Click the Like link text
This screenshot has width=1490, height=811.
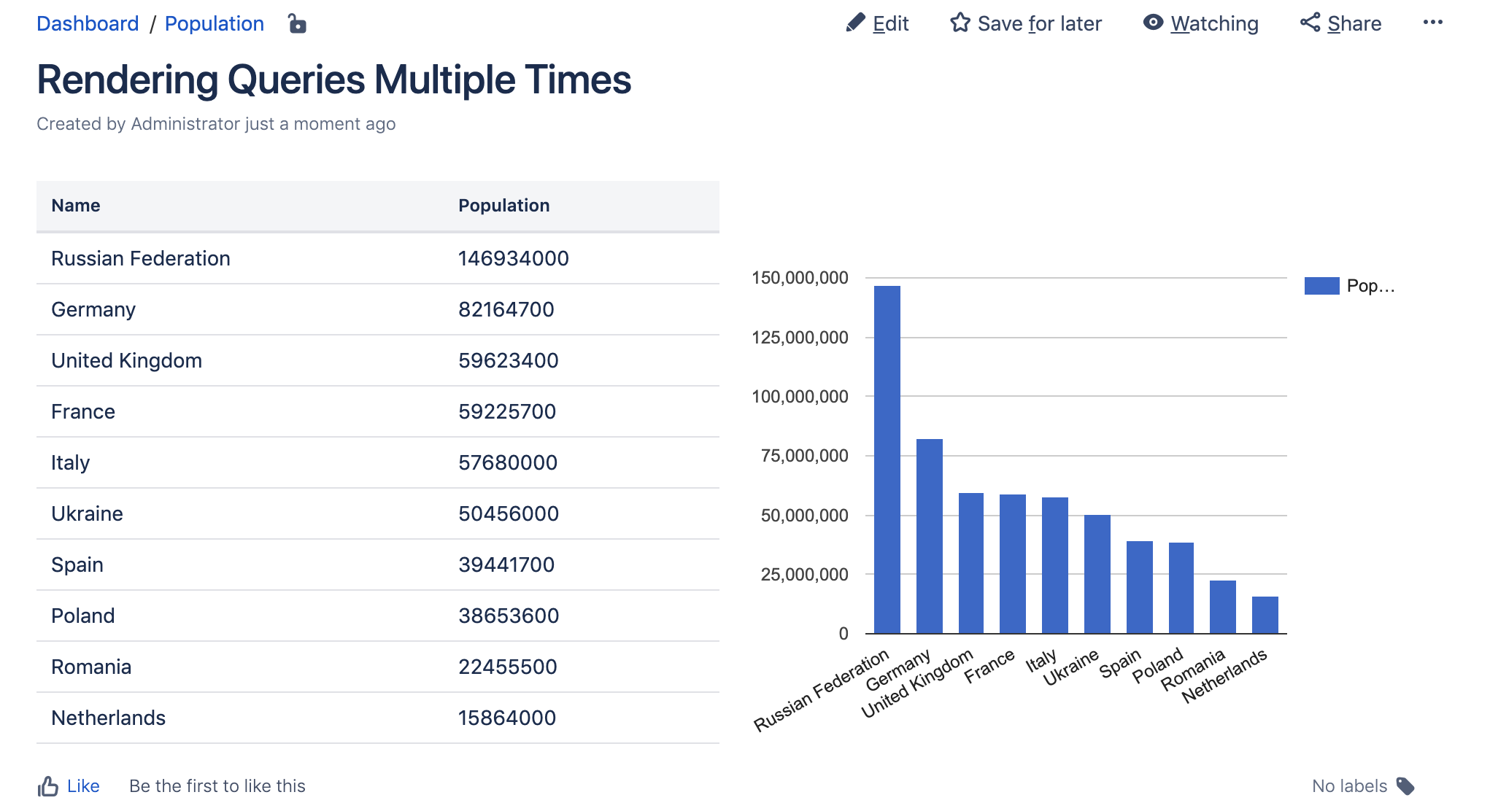(x=83, y=786)
